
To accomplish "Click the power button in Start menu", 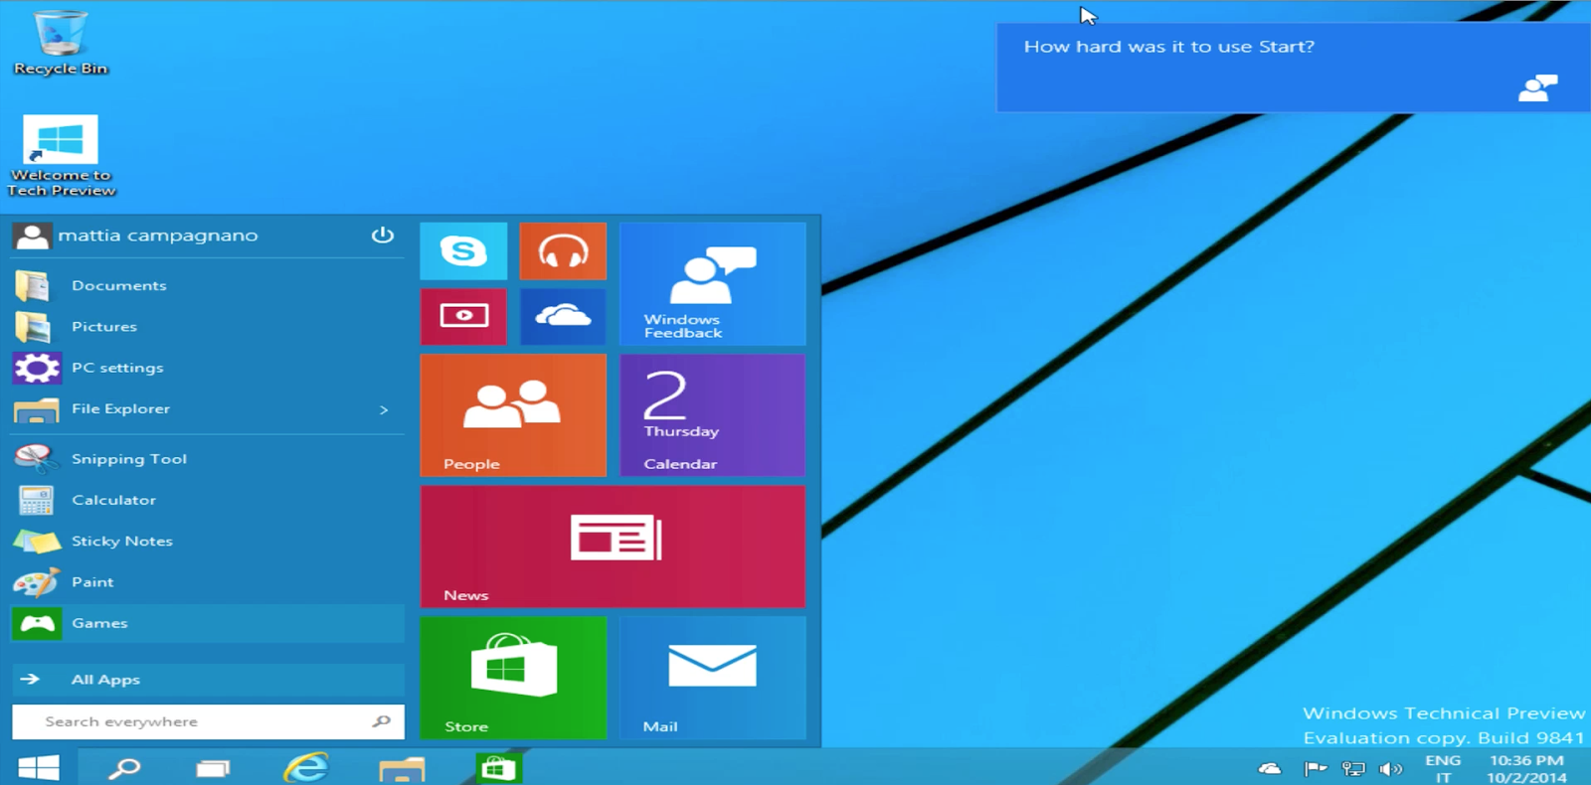I will (x=383, y=235).
